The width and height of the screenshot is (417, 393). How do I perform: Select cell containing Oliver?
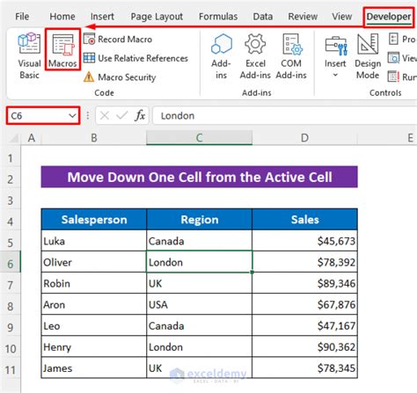click(x=94, y=262)
